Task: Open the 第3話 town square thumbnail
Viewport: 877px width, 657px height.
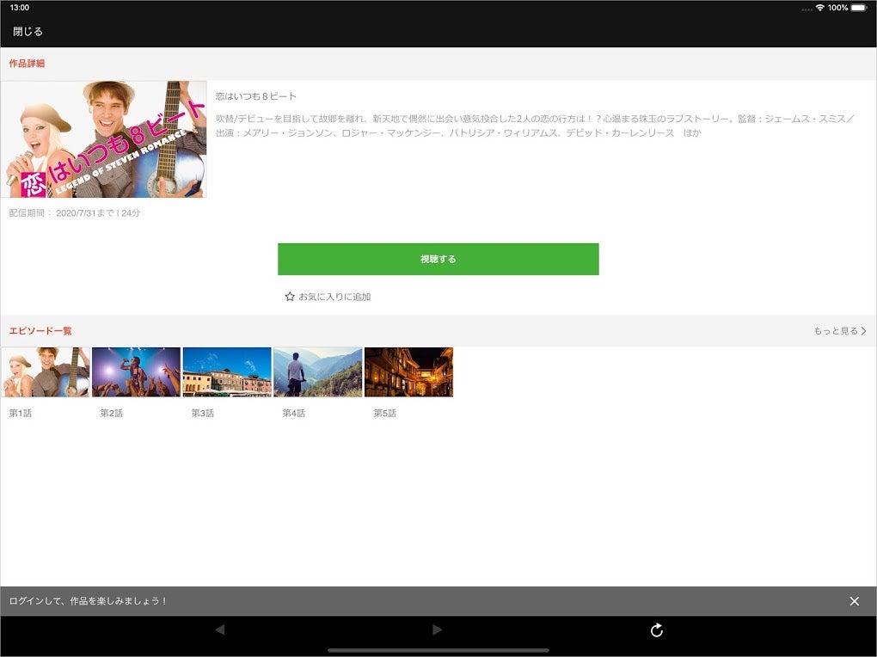Action: 227,372
